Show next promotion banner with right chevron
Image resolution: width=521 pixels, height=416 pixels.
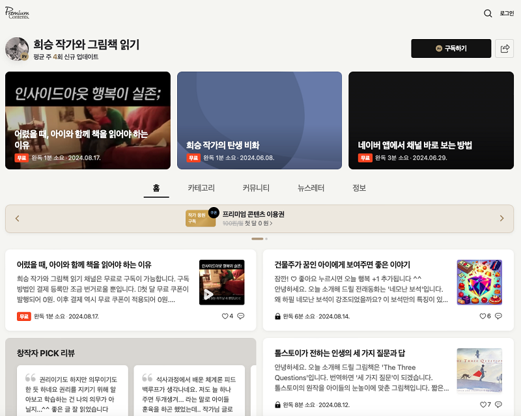tap(501, 219)
